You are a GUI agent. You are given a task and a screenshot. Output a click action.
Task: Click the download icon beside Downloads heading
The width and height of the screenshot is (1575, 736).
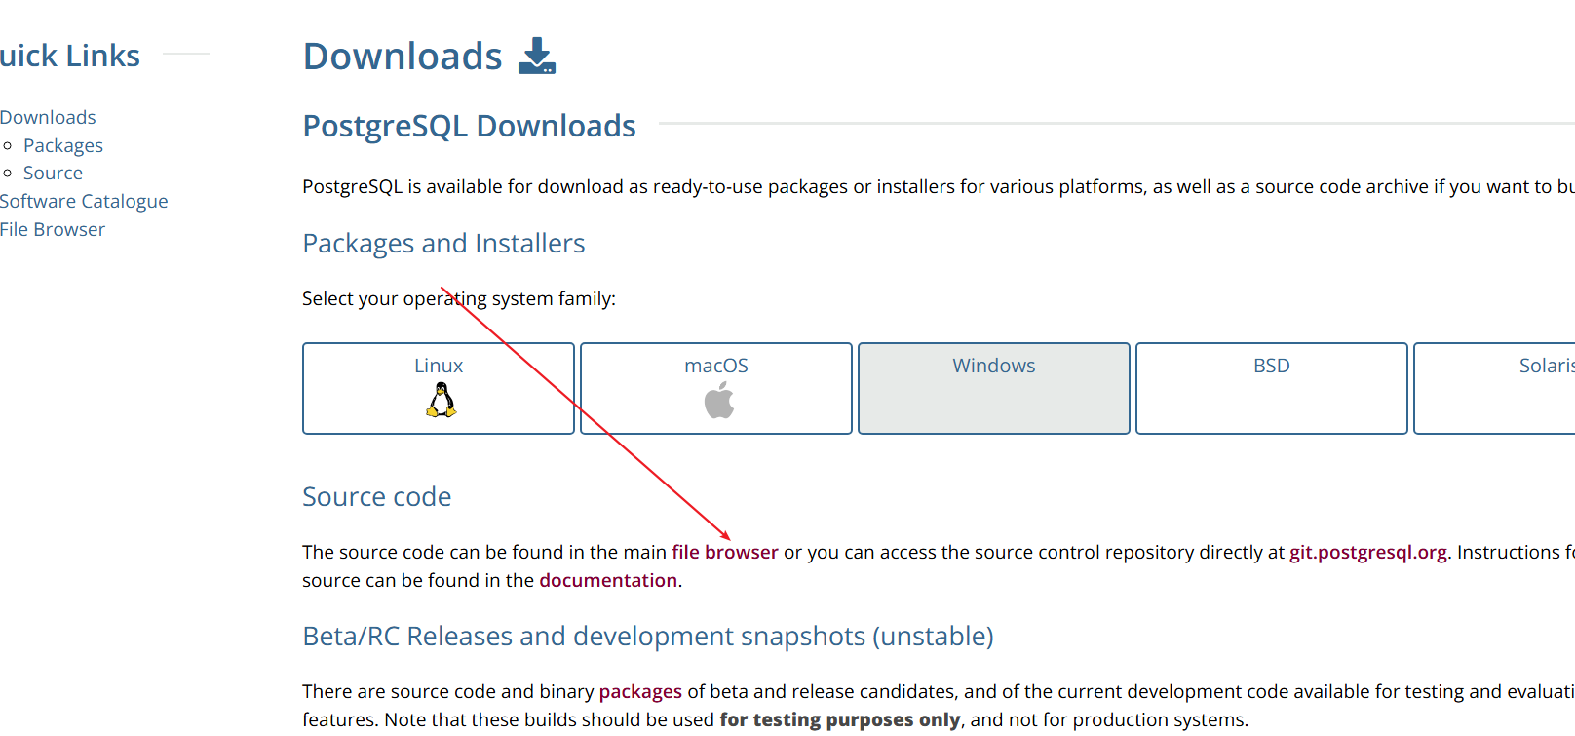pyautogui.click(x=537, y=57)
